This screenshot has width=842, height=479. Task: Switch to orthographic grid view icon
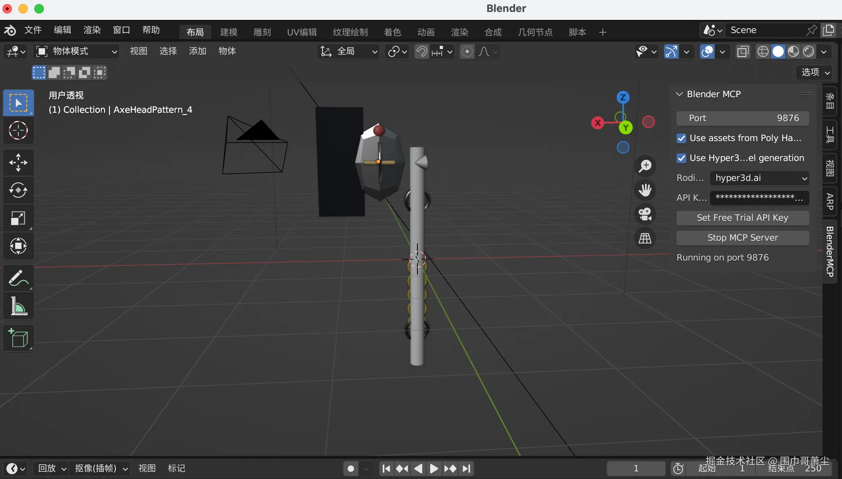(x=645, y=238)
